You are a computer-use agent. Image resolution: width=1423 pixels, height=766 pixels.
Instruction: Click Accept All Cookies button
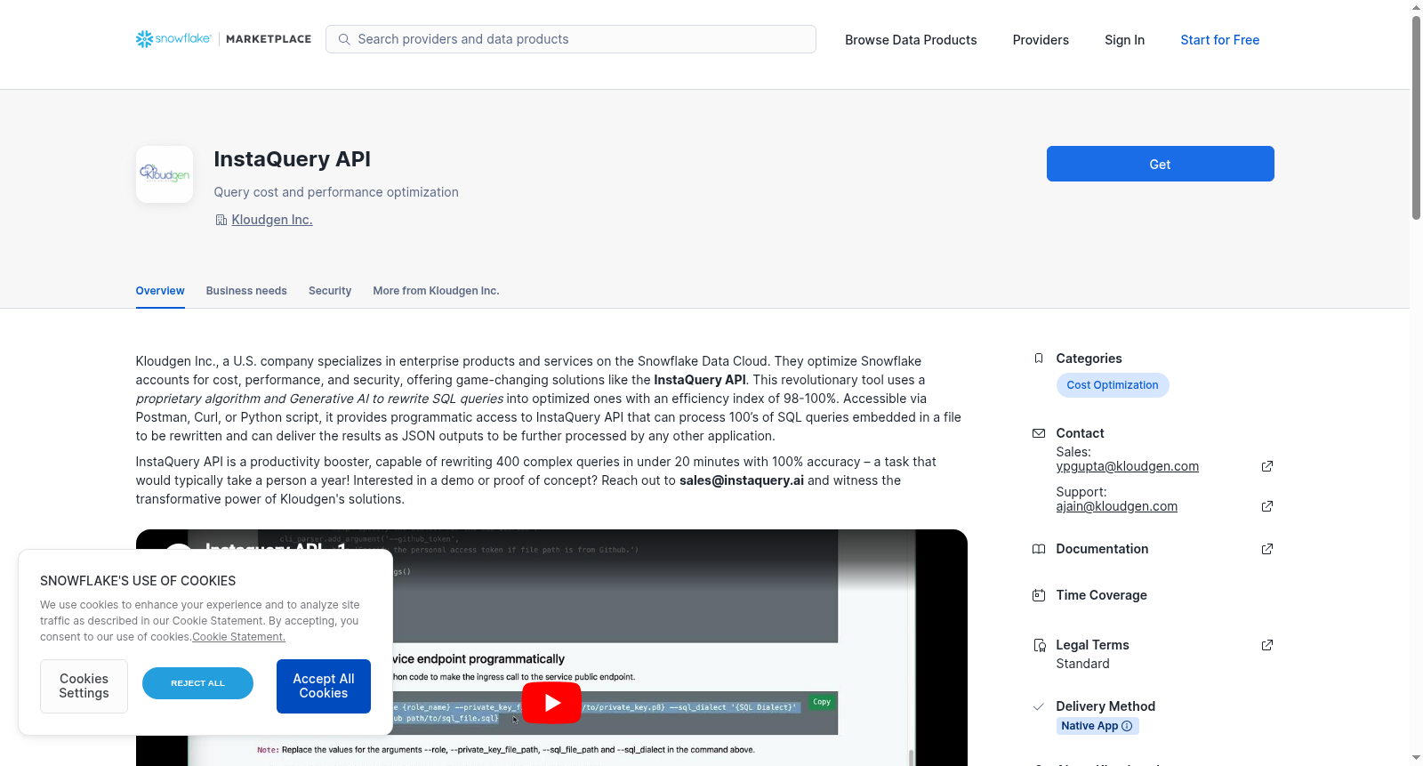[x=324, y=686]
